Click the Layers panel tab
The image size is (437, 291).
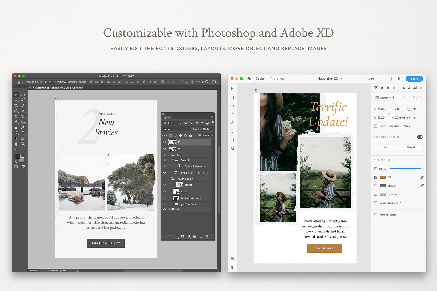point(166,117)
